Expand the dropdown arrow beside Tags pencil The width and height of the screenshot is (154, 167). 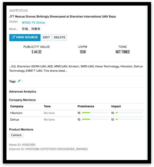coord(22,81)
